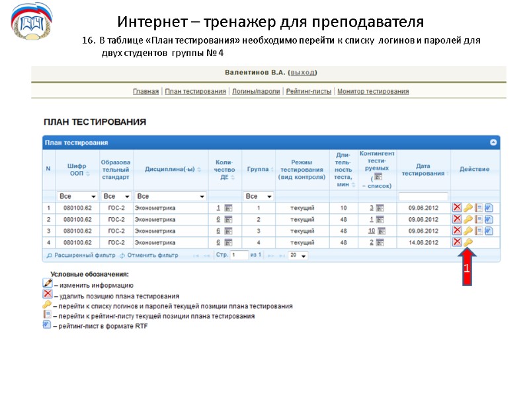The image size is (529, 396).
Task: Open the Дисциплина filter dropdown
Action: pos(171,196)
